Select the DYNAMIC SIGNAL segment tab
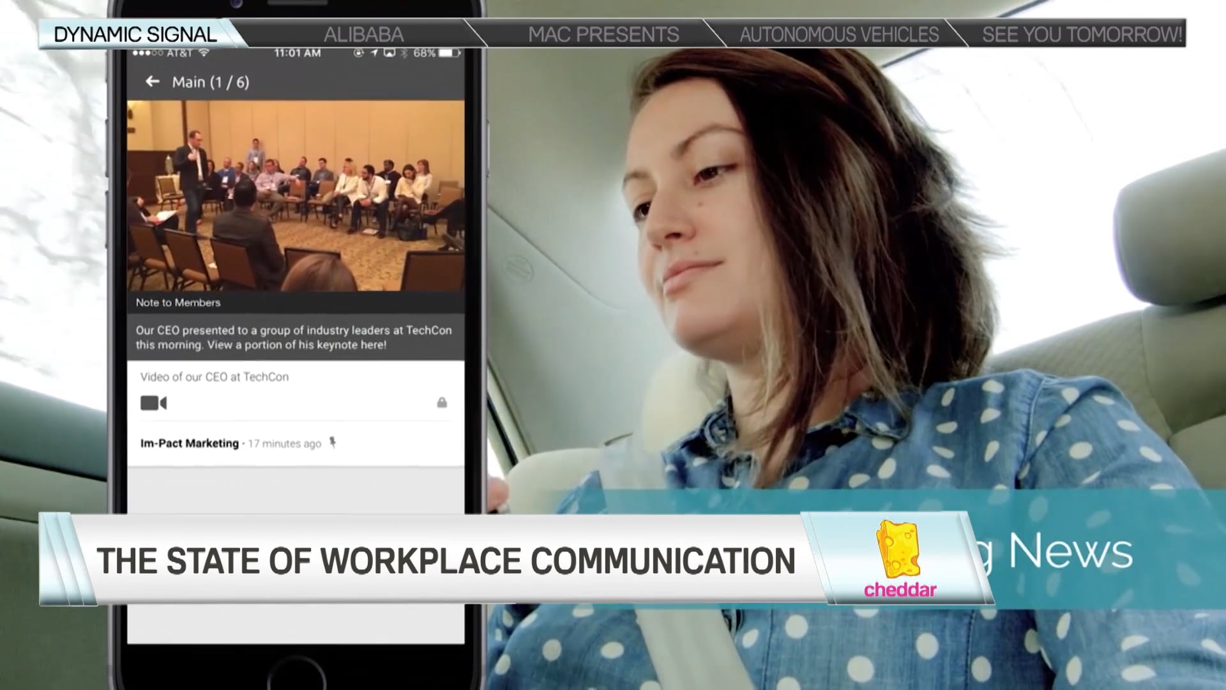Viewport: 1226px width, 690px height. [135, 34]
